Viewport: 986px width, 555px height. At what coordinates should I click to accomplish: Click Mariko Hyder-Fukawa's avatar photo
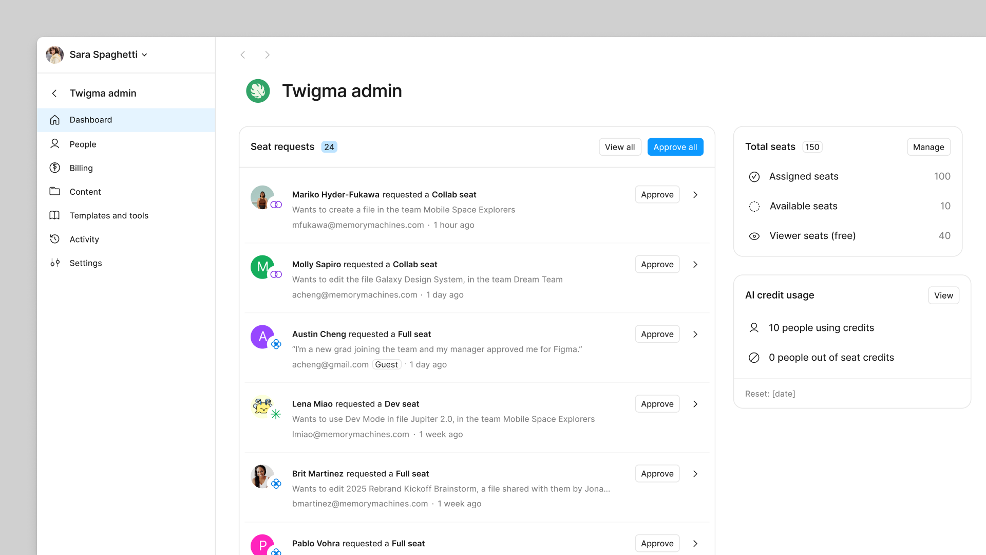coord(262,197)
